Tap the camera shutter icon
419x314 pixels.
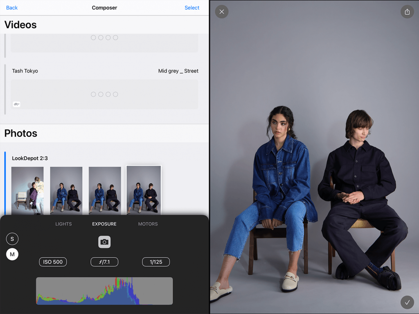click(104, 242)
